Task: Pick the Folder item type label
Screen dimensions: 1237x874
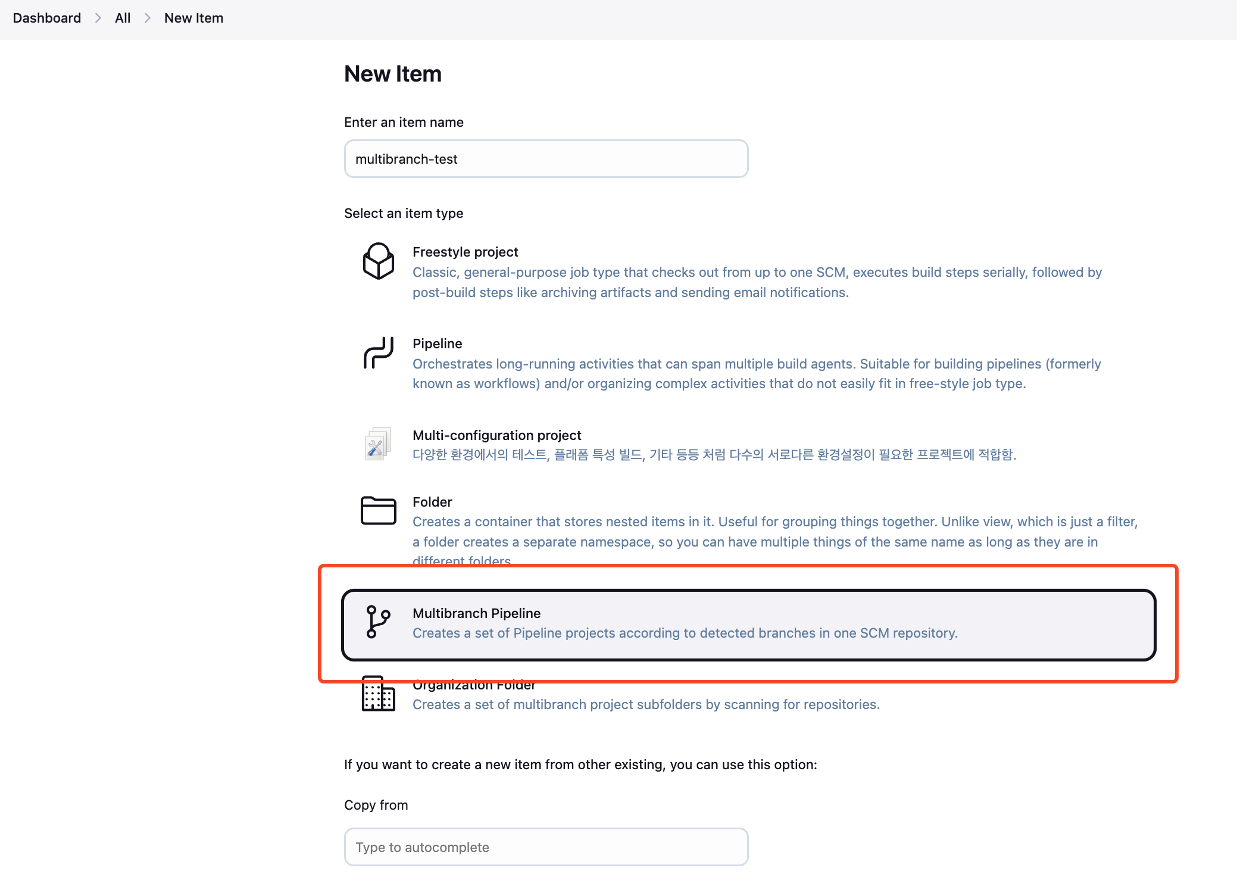Action: click(432, 502)
